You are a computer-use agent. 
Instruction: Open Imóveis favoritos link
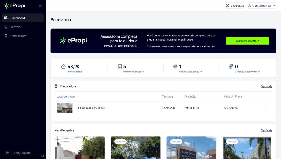[x=134, y=72]
